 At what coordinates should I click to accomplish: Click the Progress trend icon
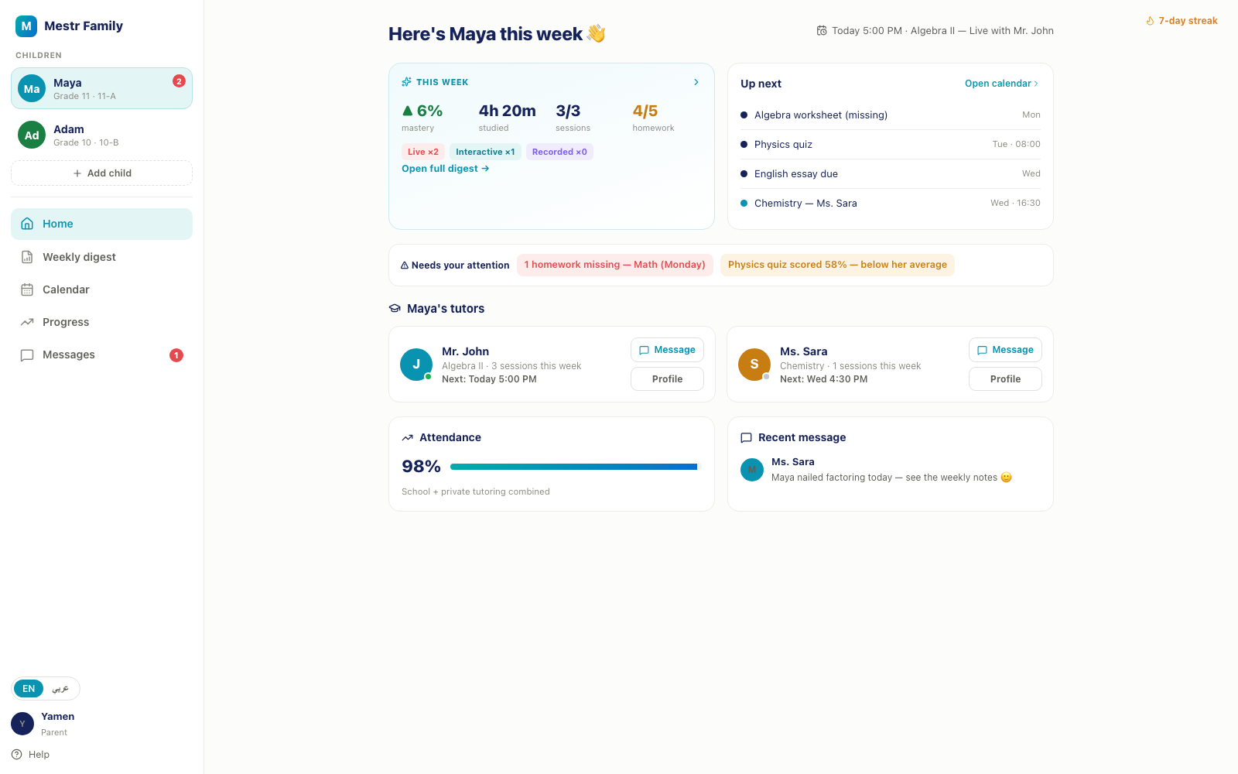[x=27, y=322]
